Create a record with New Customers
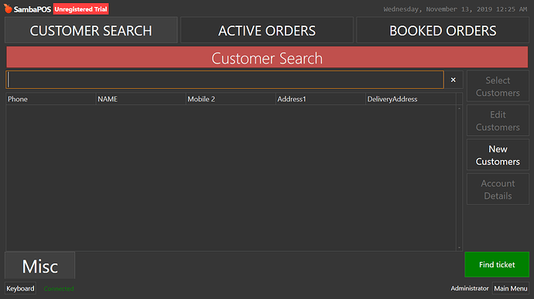This screenshot has width=534, height=299. tap(498, 155)
